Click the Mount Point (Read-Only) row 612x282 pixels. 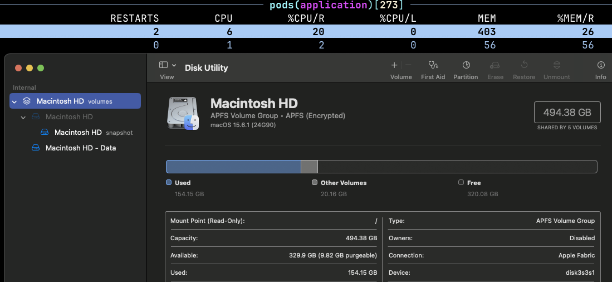(x=273, y=221)
